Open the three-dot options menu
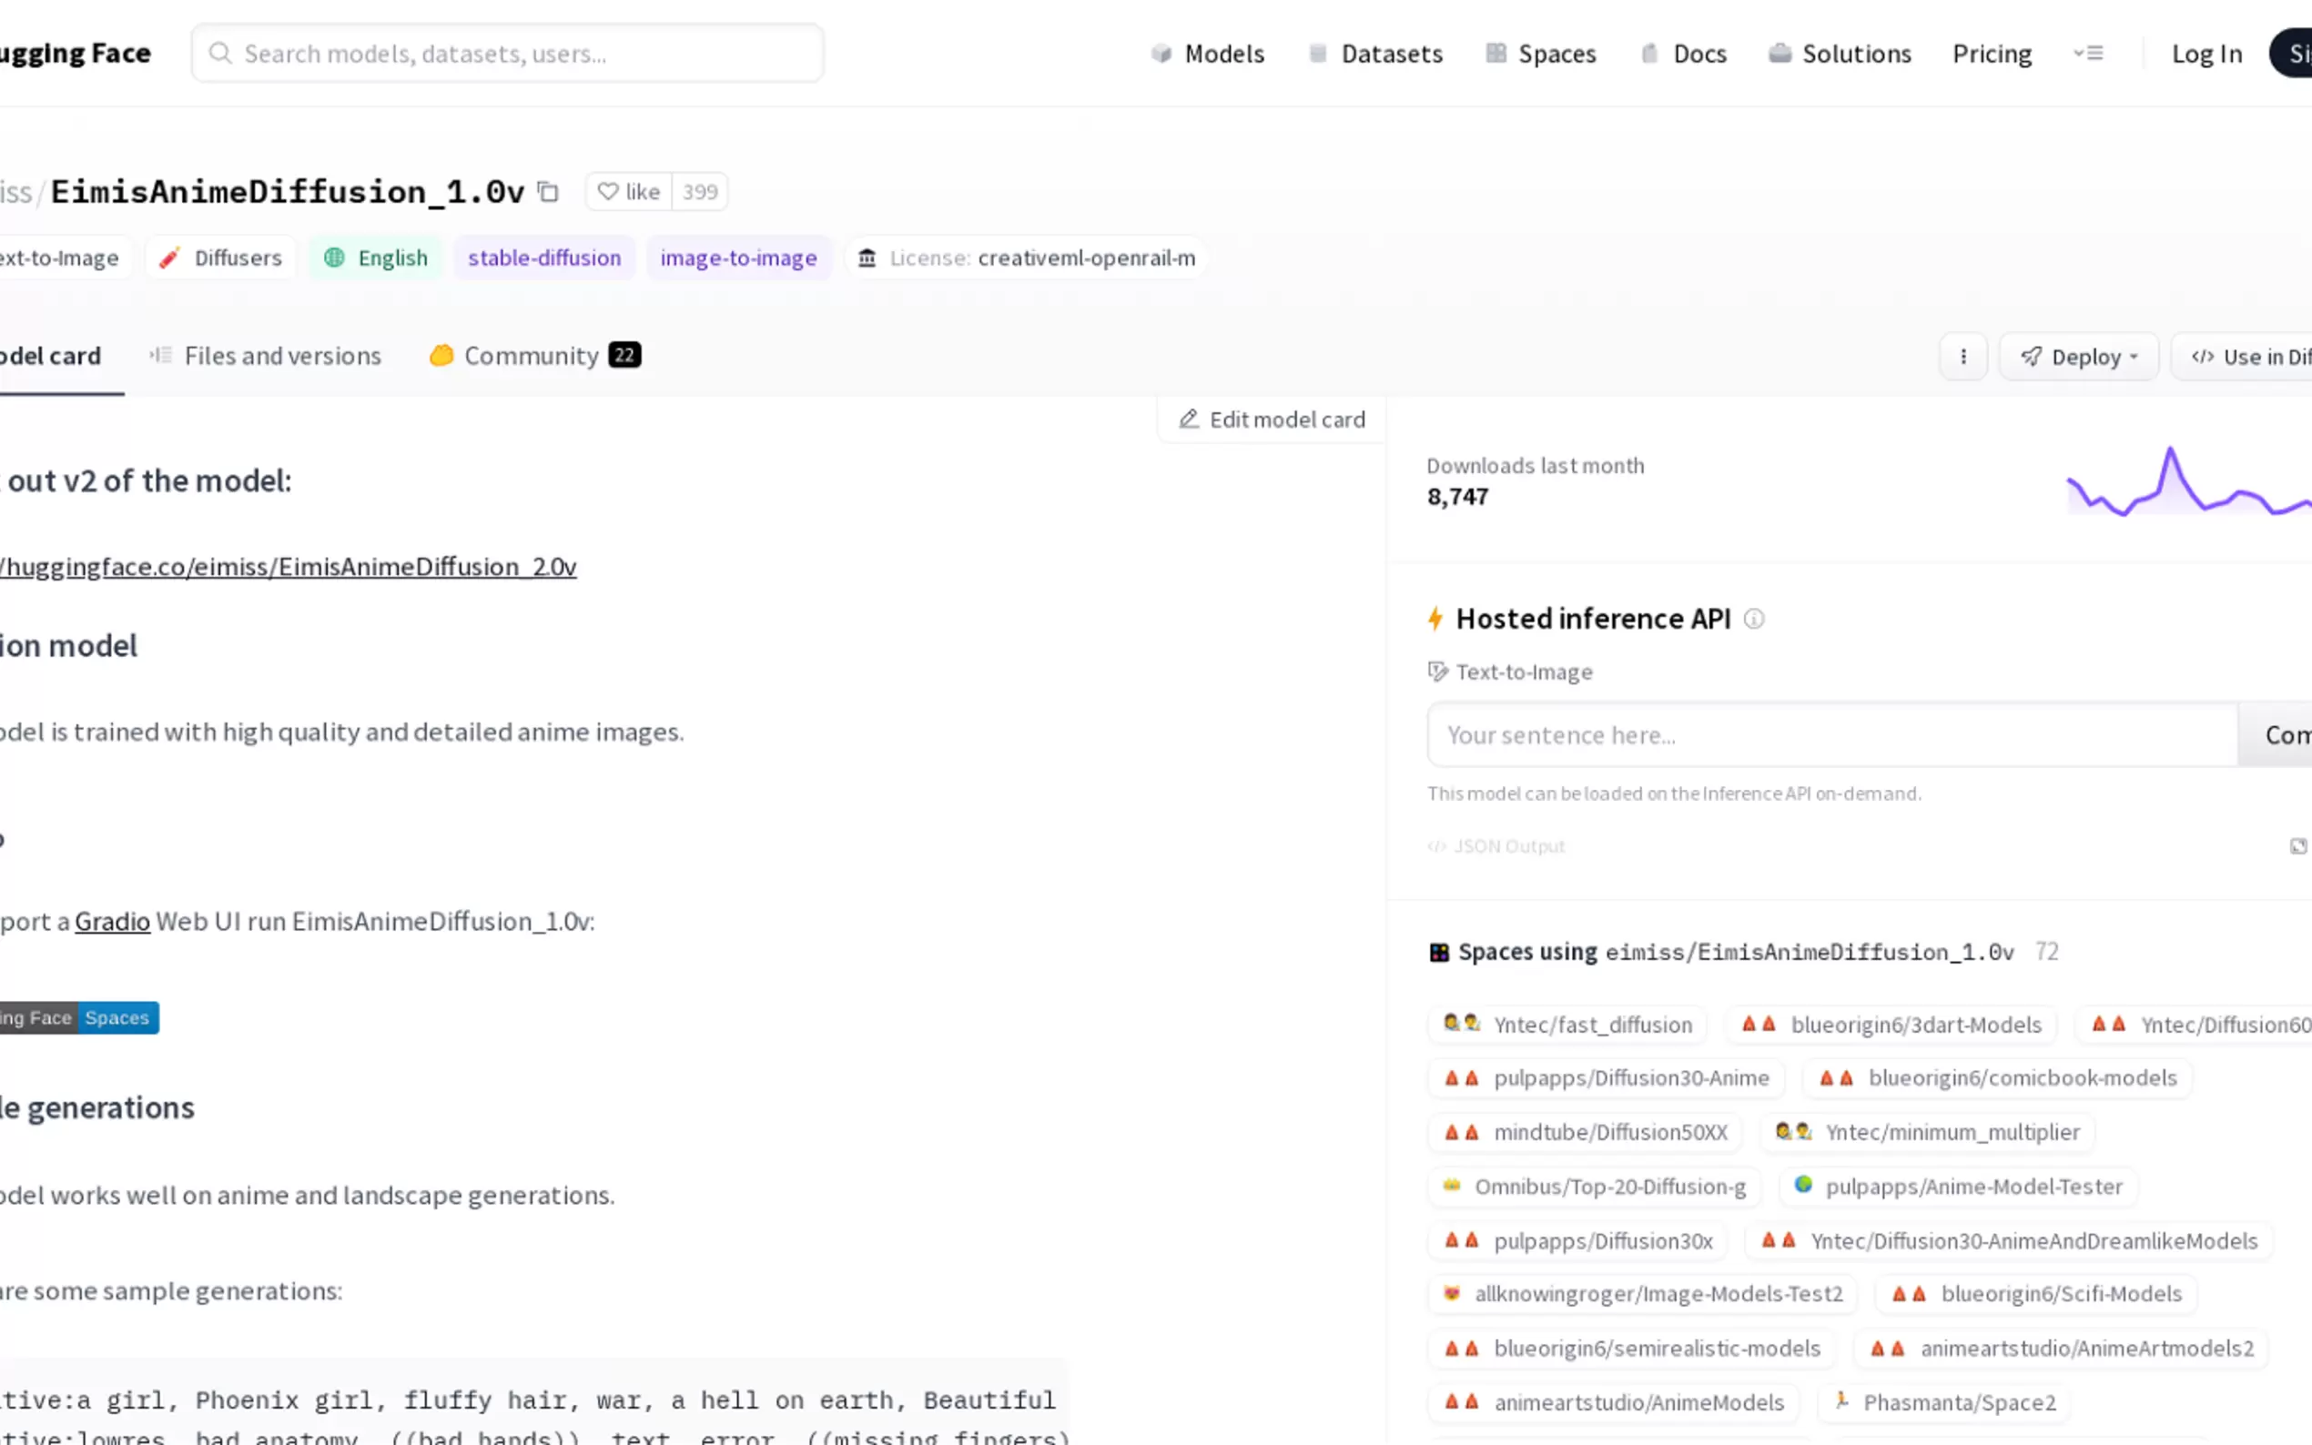 coord(1963,357)
